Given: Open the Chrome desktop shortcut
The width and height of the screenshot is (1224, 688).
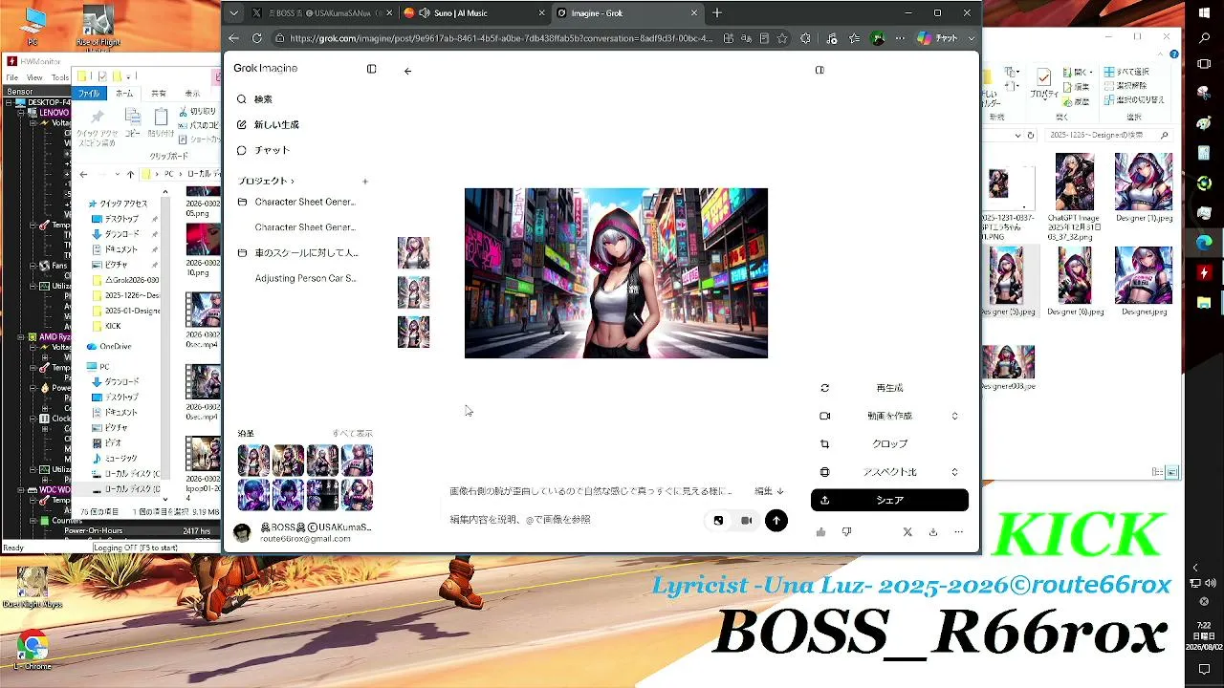Looking at the screenshot, I should click(x=33, y=650).
